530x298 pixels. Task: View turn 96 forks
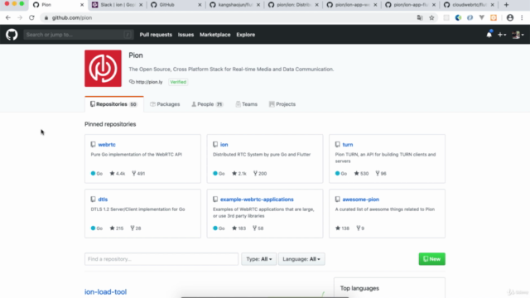(381, 173)
